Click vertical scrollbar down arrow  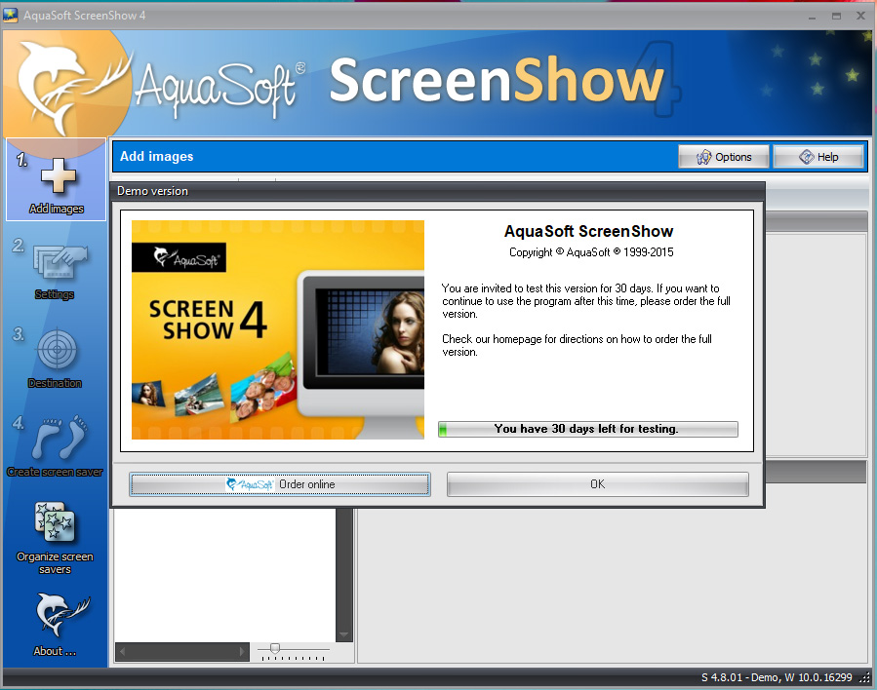[x=344, y=634]
